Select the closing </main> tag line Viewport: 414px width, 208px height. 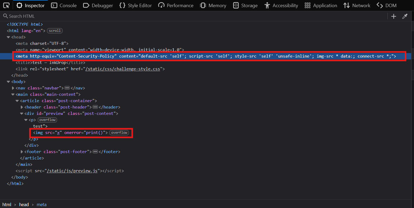(24, 165)
